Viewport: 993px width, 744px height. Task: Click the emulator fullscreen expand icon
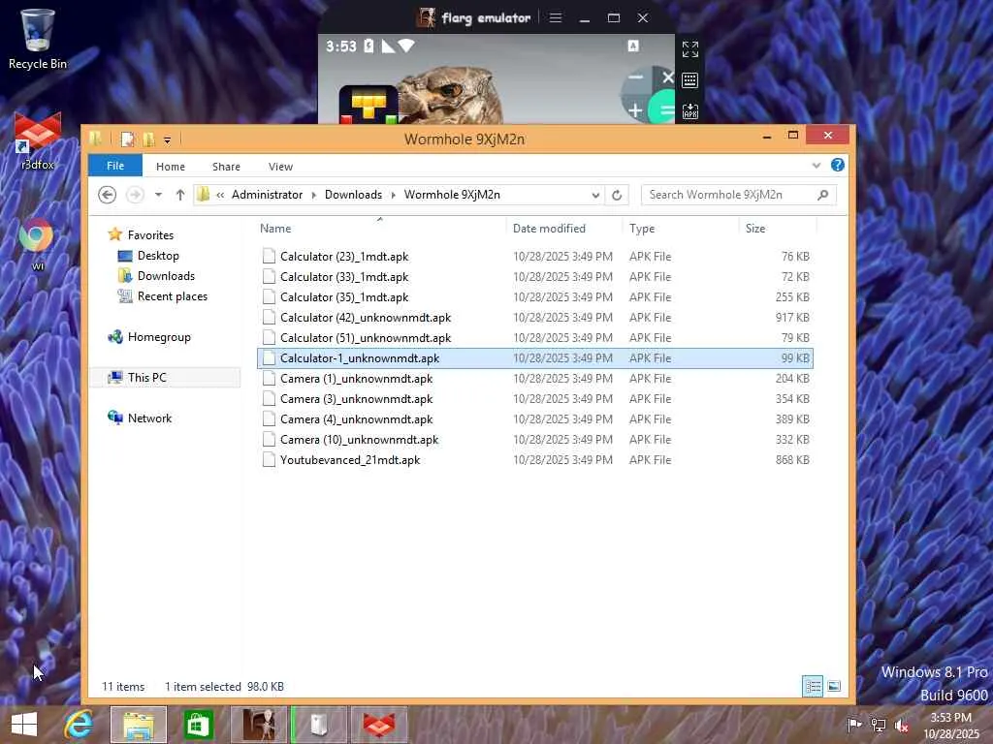[689, 48]
